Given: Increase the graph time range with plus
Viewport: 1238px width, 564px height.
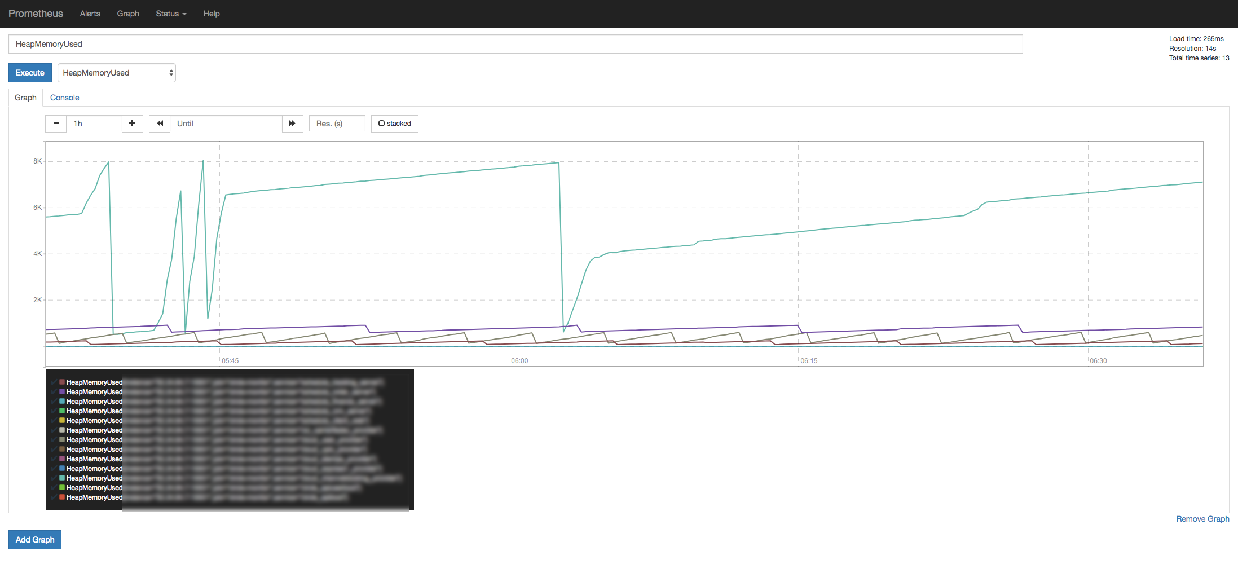Looking at the screenshot, I should (x=132, y=124).
